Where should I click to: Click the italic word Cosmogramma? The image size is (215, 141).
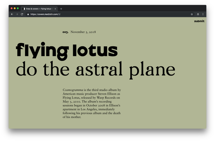[x=73, y=90]
